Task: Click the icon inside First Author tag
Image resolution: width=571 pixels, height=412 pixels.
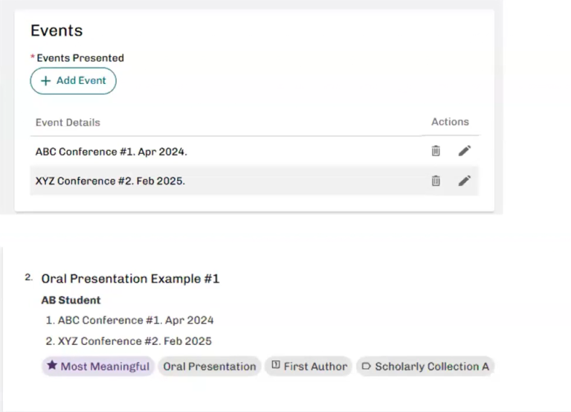Action: (x=275, y=366)
